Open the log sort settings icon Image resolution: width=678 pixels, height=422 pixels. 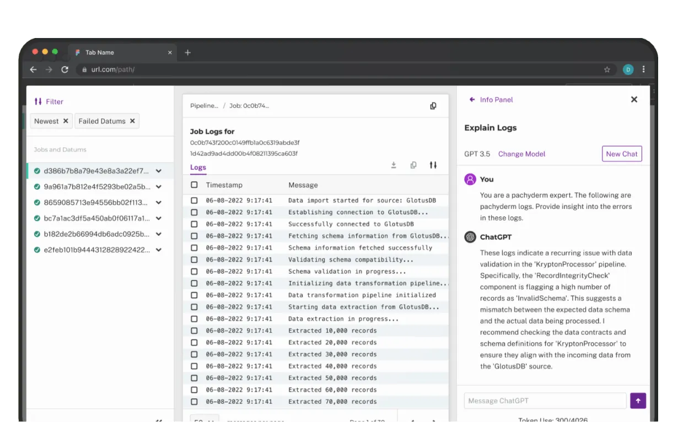[433, 165]
